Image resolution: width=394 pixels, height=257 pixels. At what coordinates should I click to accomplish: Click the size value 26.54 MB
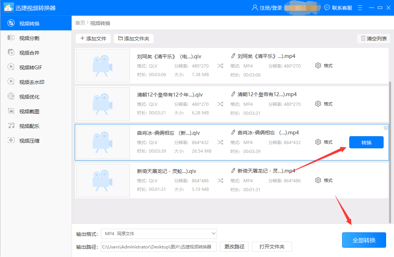click(x=201, y=151)
